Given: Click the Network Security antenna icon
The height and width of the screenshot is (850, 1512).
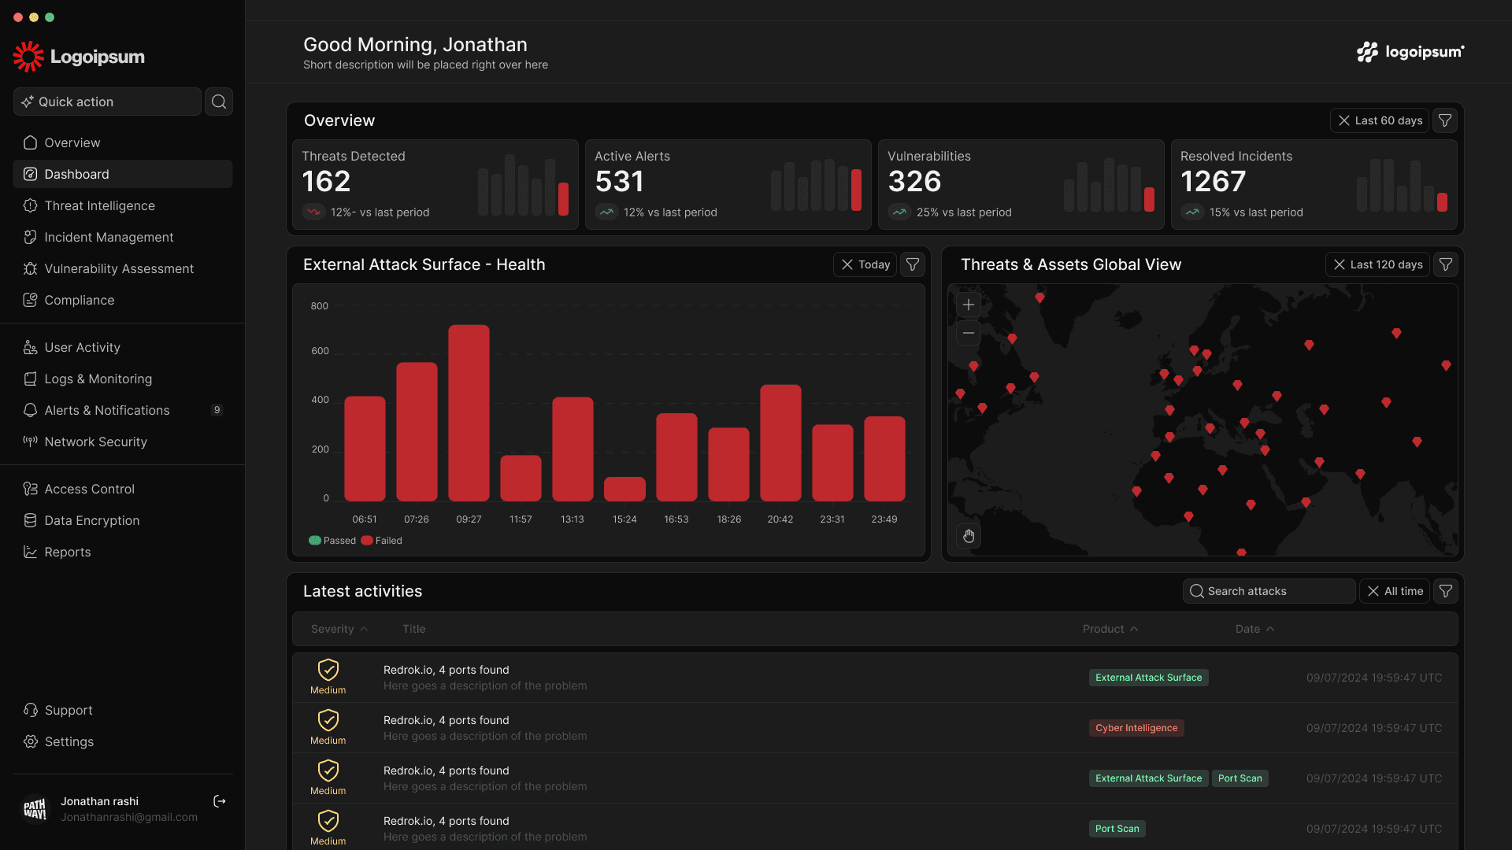Looking at the screenshot, I should (31, 442).
